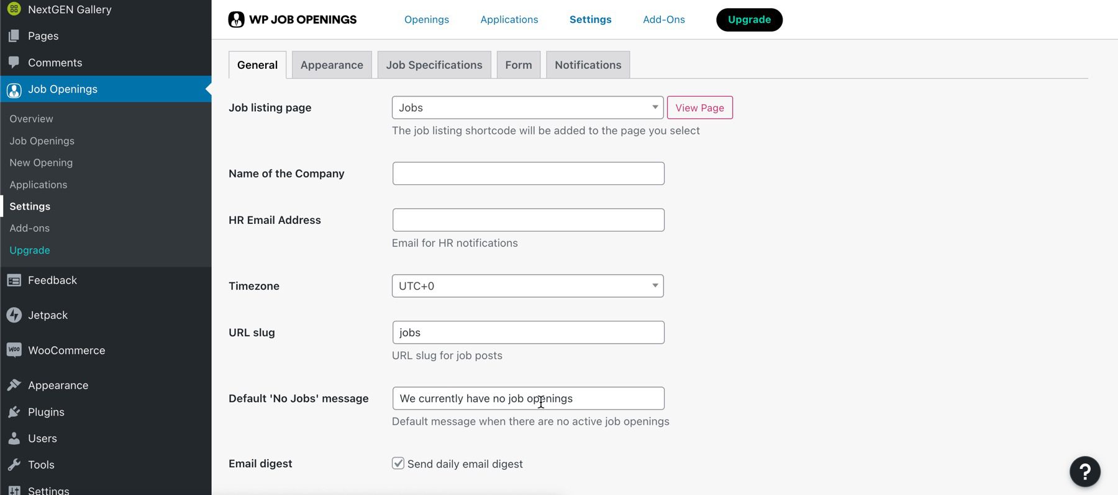1118x495 pixels.
Task: Select the Job Openings people icon
Action: coord(13,89)
